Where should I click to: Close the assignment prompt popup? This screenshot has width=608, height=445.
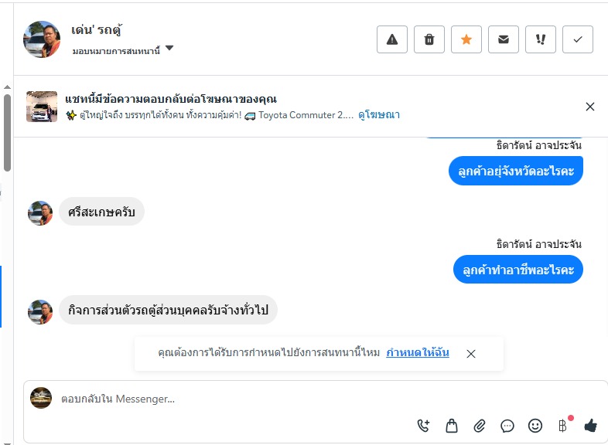(471, 354)
